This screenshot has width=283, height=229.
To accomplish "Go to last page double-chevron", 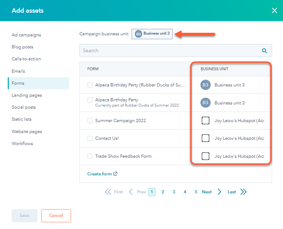I will 243,192.
